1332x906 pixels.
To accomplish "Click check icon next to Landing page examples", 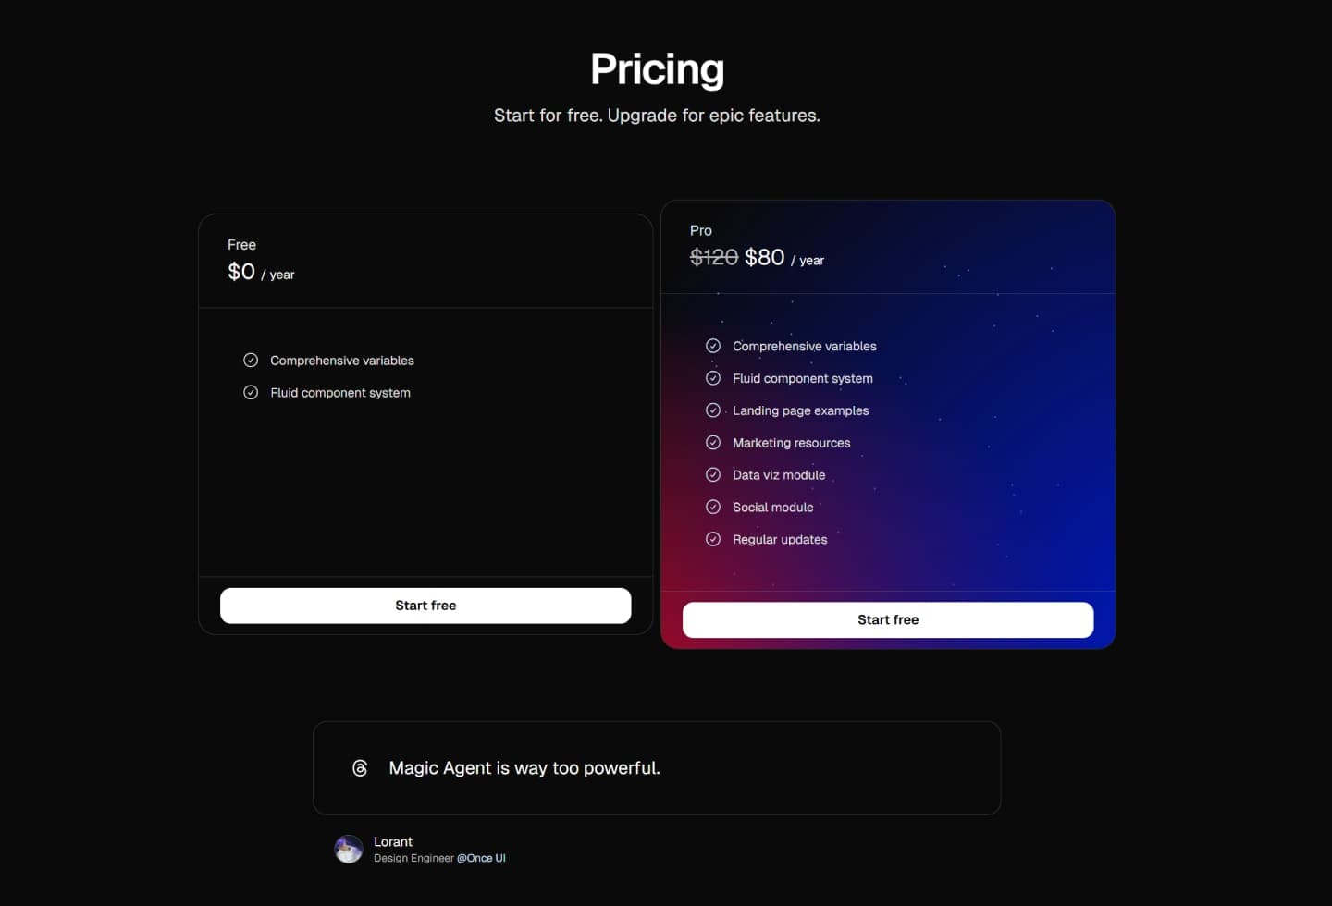I will click(713, 410).
